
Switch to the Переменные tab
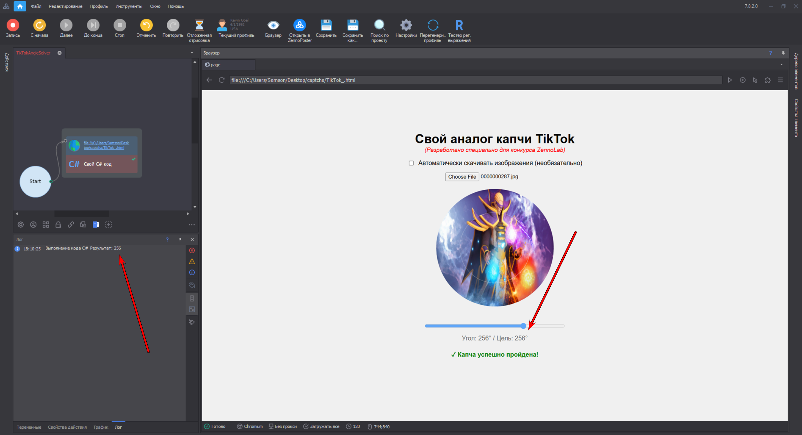tap(29, 427)
